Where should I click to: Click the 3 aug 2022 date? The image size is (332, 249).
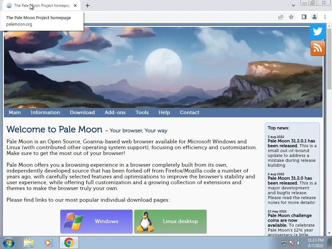pyautogui.click(x=276, y=137)
